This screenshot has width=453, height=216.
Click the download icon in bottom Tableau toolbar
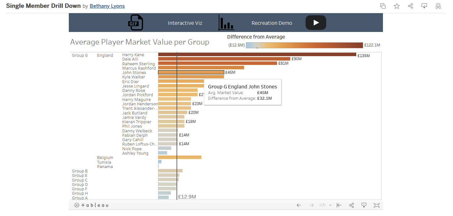364,205
